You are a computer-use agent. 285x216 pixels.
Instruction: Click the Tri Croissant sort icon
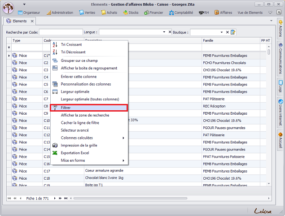tap(55, 44)
